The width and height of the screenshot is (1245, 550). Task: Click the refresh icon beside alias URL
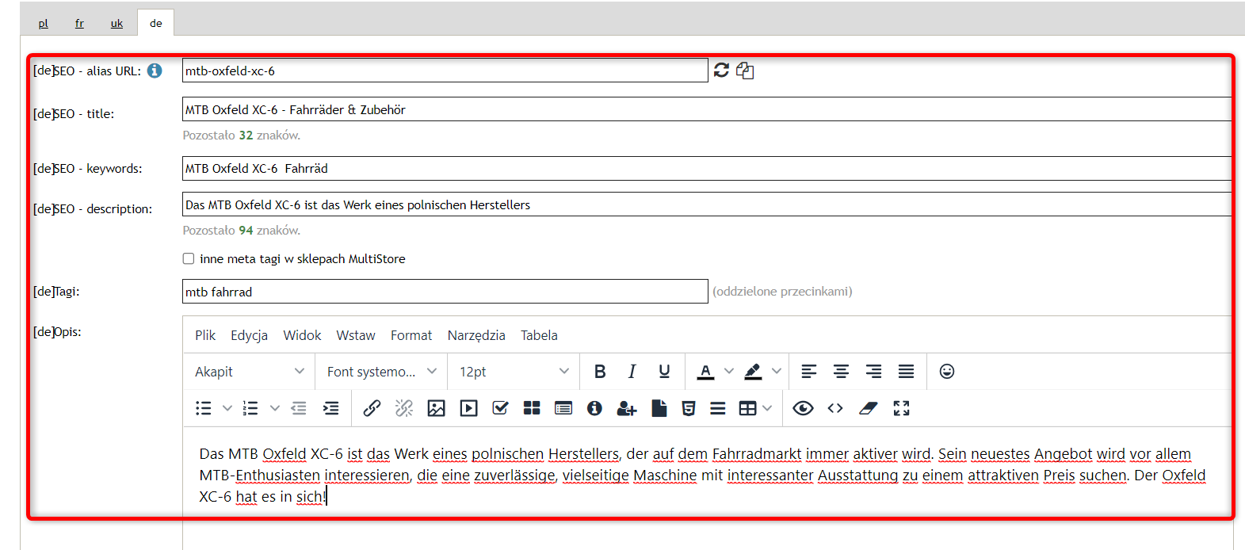click(x=721, y=71)
